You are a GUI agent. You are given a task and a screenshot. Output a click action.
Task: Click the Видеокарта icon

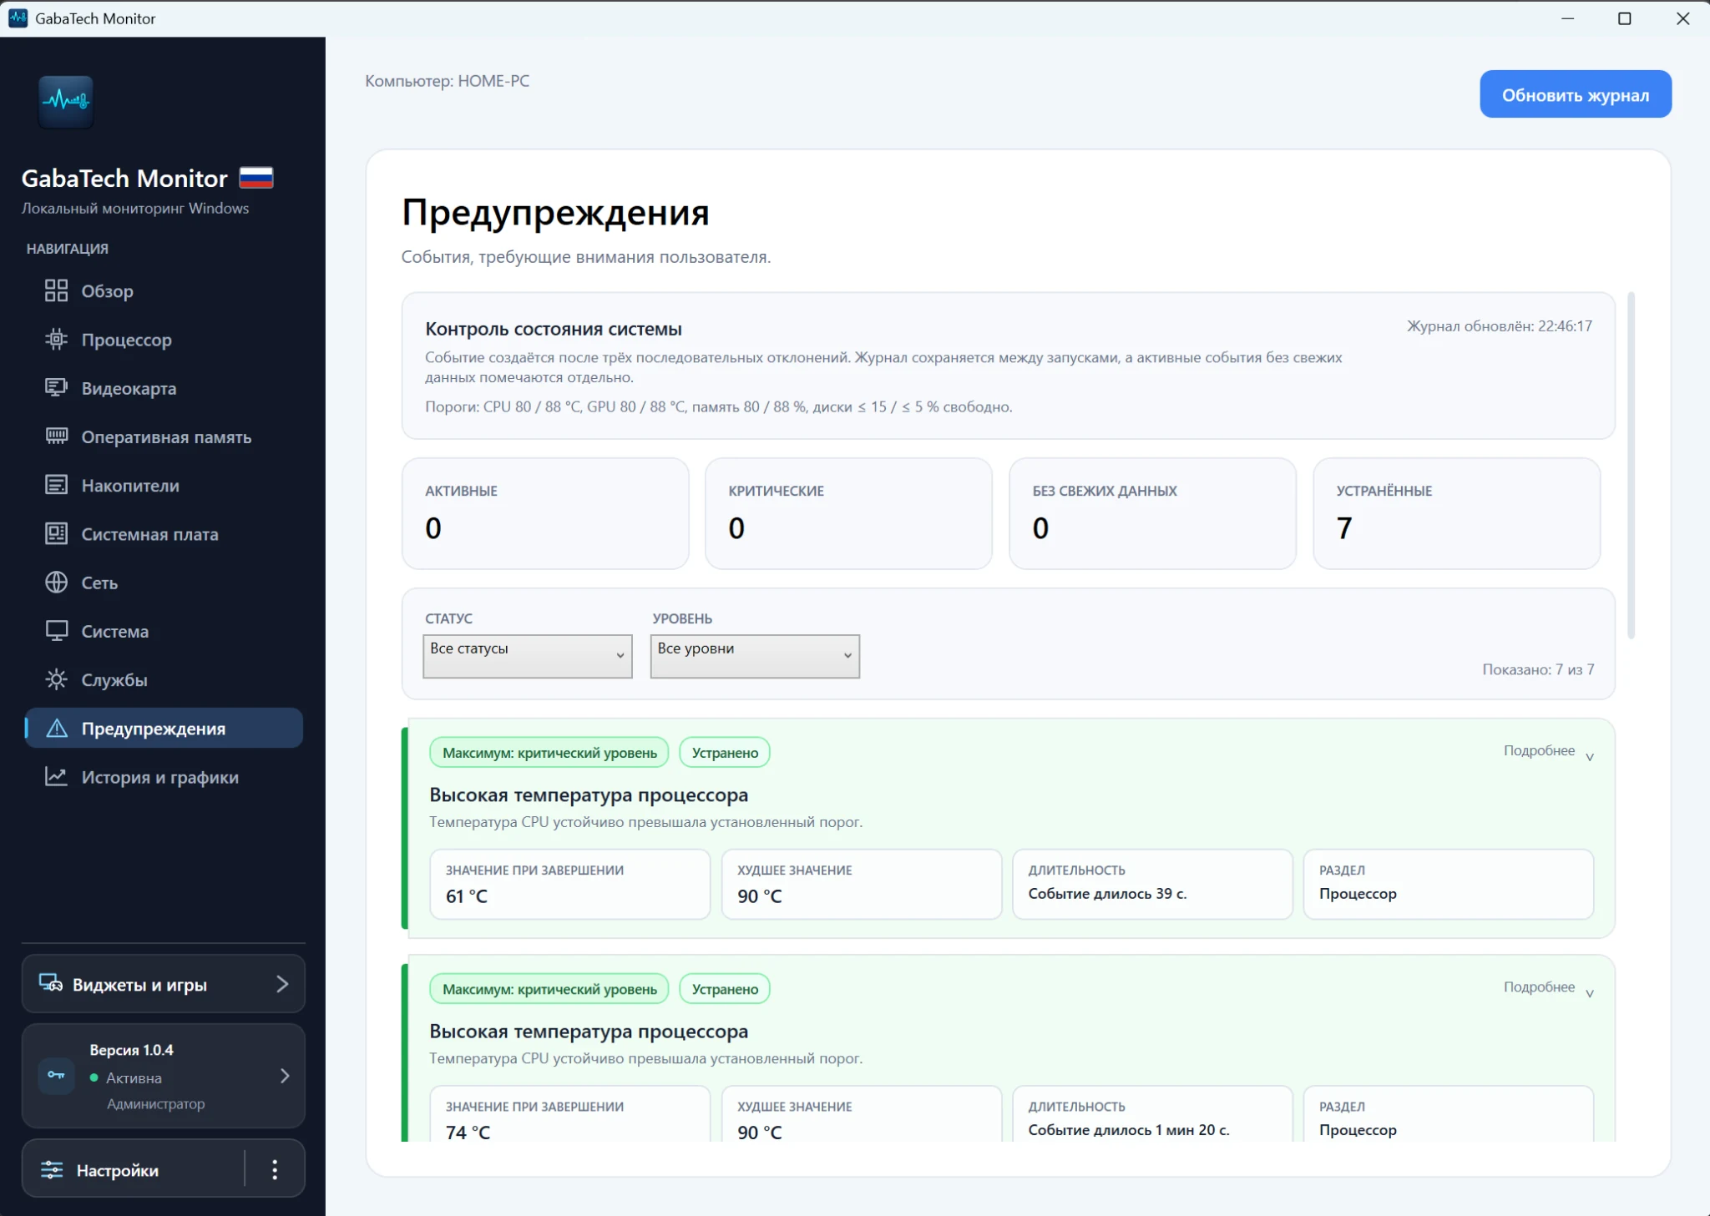tap(56, 387)
